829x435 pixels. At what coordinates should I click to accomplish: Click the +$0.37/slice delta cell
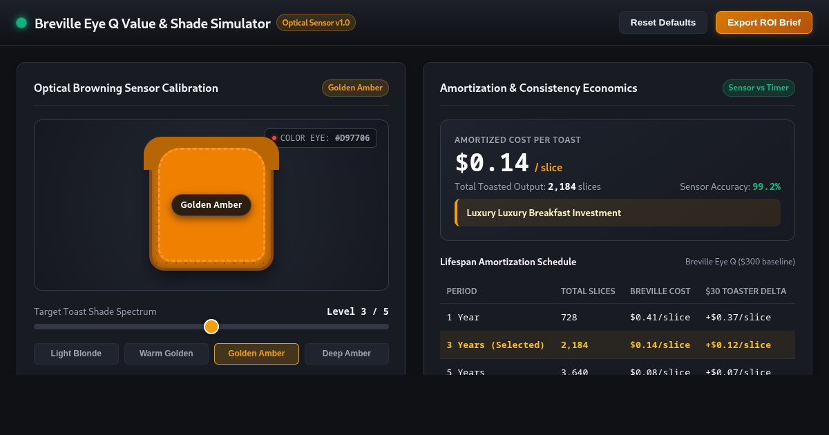point(739,318)
